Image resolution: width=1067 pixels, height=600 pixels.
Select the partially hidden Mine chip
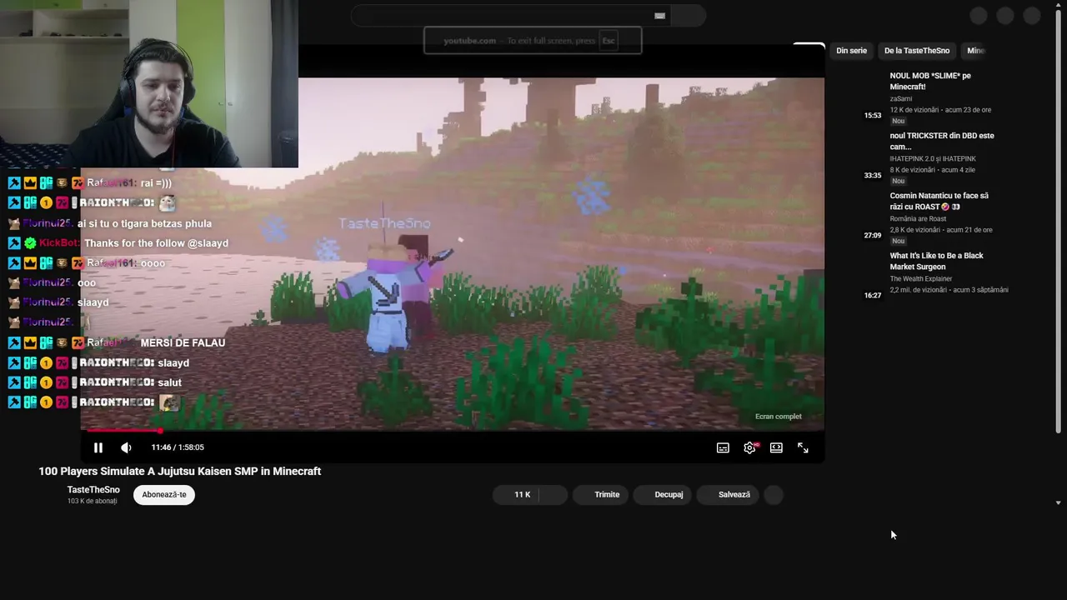(x=975, y=51)
